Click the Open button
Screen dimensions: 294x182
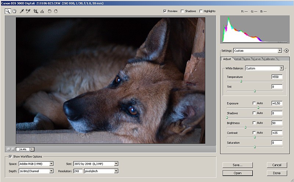(x=237, y=173)
